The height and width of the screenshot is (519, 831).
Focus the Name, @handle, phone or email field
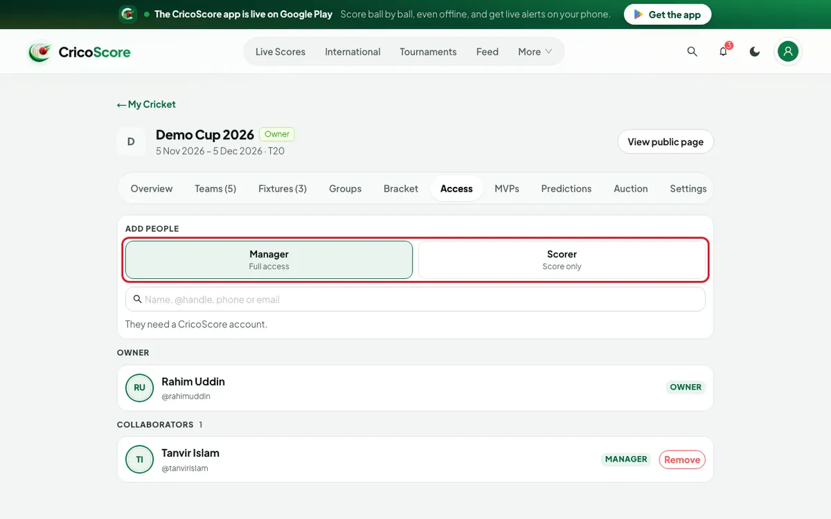(x=415, y=300)
